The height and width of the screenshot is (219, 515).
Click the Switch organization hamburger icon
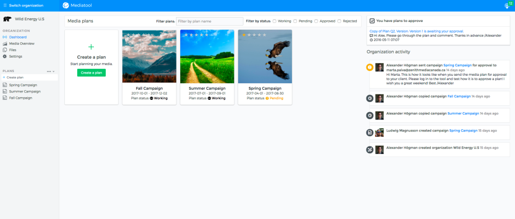tap(4, 5)
